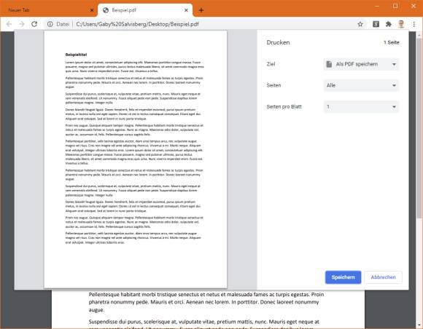Open the Ziel destination dropdown
Screen dimensions: 423x329
pyautogui.click(x=361, y=64)
